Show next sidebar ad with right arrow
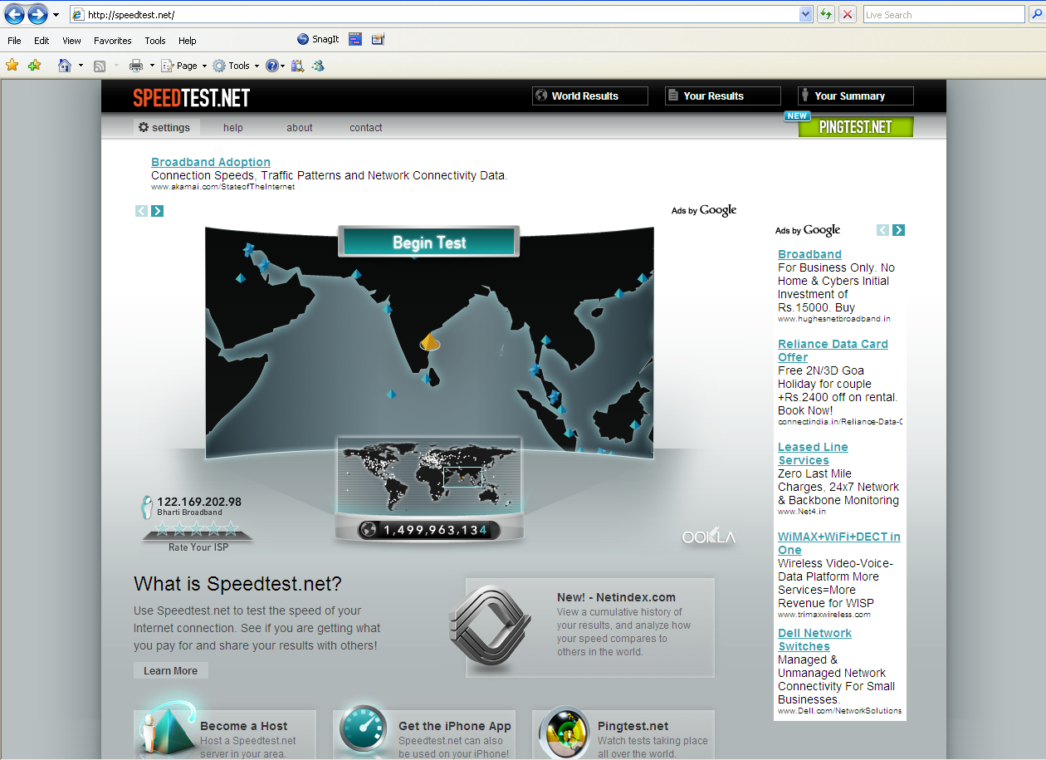The height and width of the screenshot is (760, 1046). pyautogui.click(x=898, y=230)
